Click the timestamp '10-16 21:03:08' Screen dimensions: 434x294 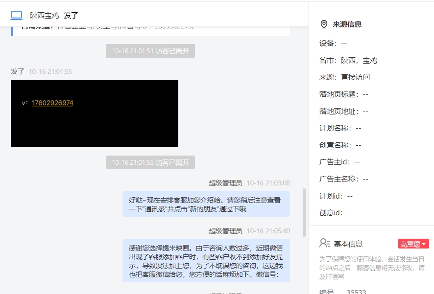(x=268, y=183)
